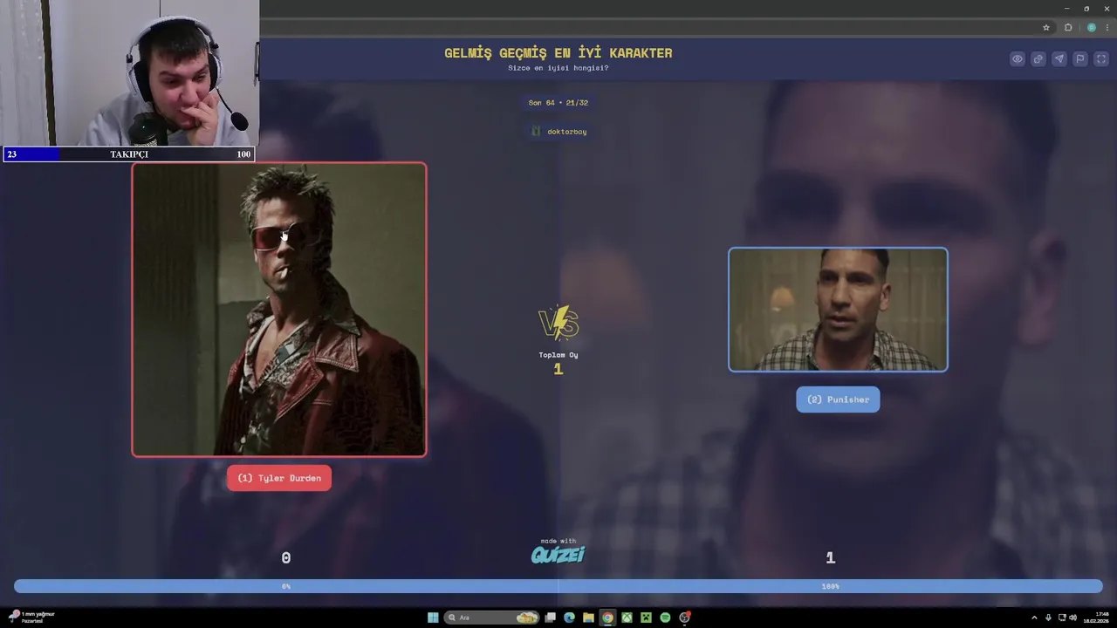Screen dimensions: 1117x628
Task: Open the weather widget showing rain
Action: click(31, 617)
